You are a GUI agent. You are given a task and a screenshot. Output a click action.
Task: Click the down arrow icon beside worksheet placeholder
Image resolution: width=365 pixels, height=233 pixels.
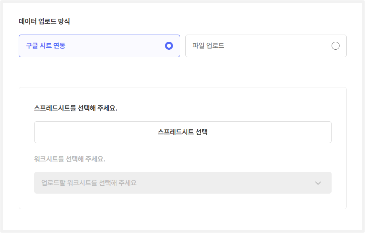point(318,183)
